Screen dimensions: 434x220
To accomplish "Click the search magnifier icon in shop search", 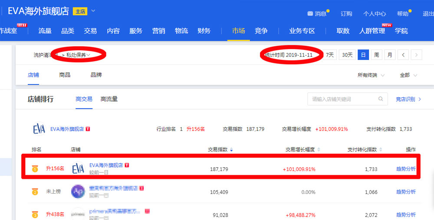I will (381, 99).
